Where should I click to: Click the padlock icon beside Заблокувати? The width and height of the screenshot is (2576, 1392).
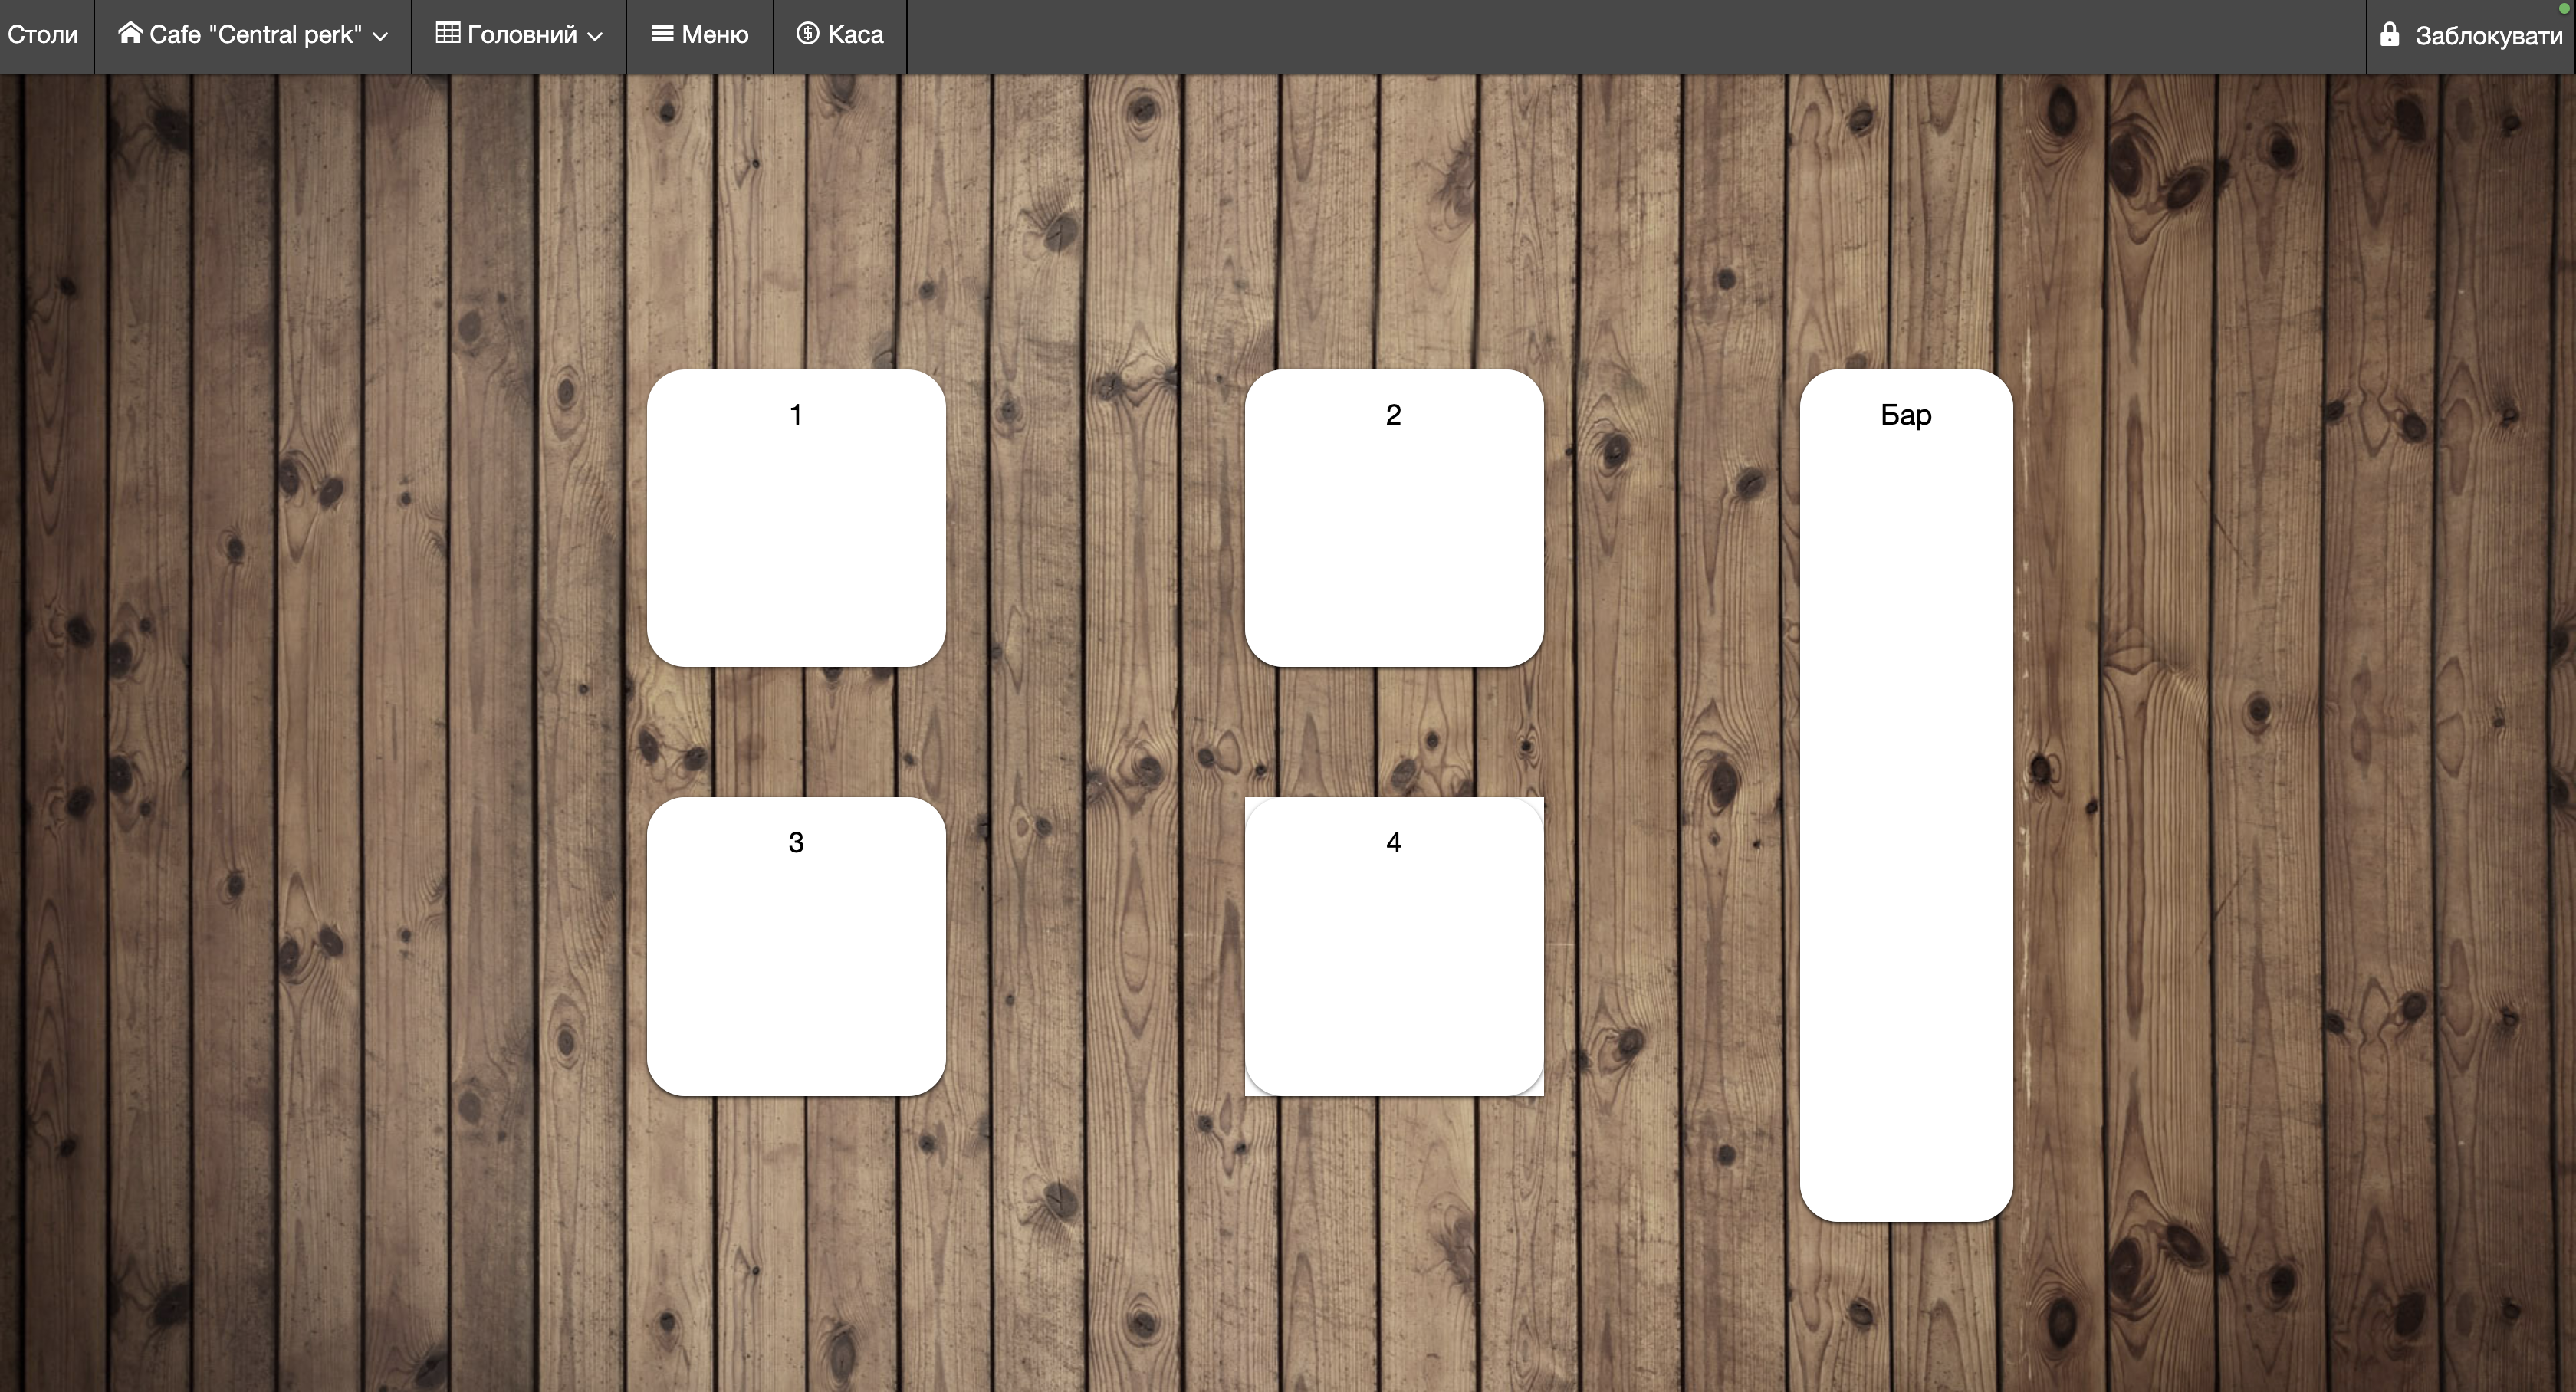tap(2390, 35)
